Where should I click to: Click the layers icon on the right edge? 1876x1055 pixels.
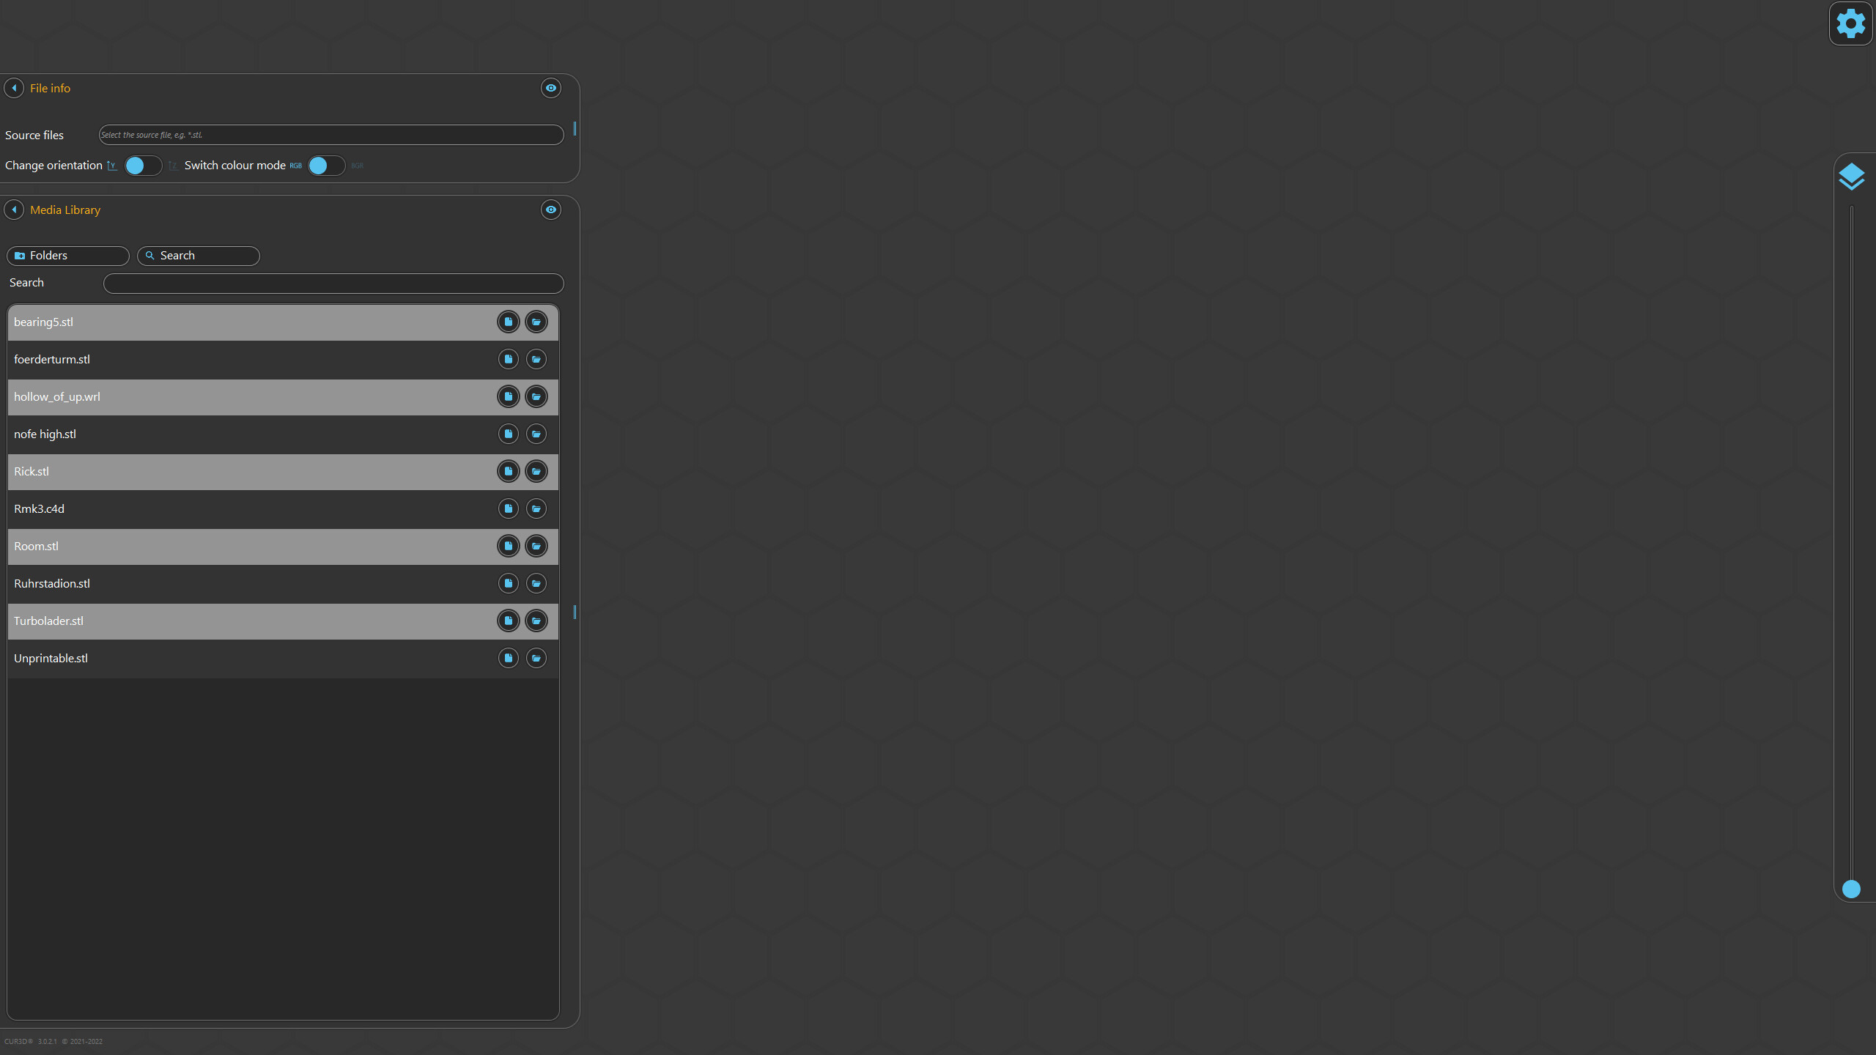click(1852, 176)
